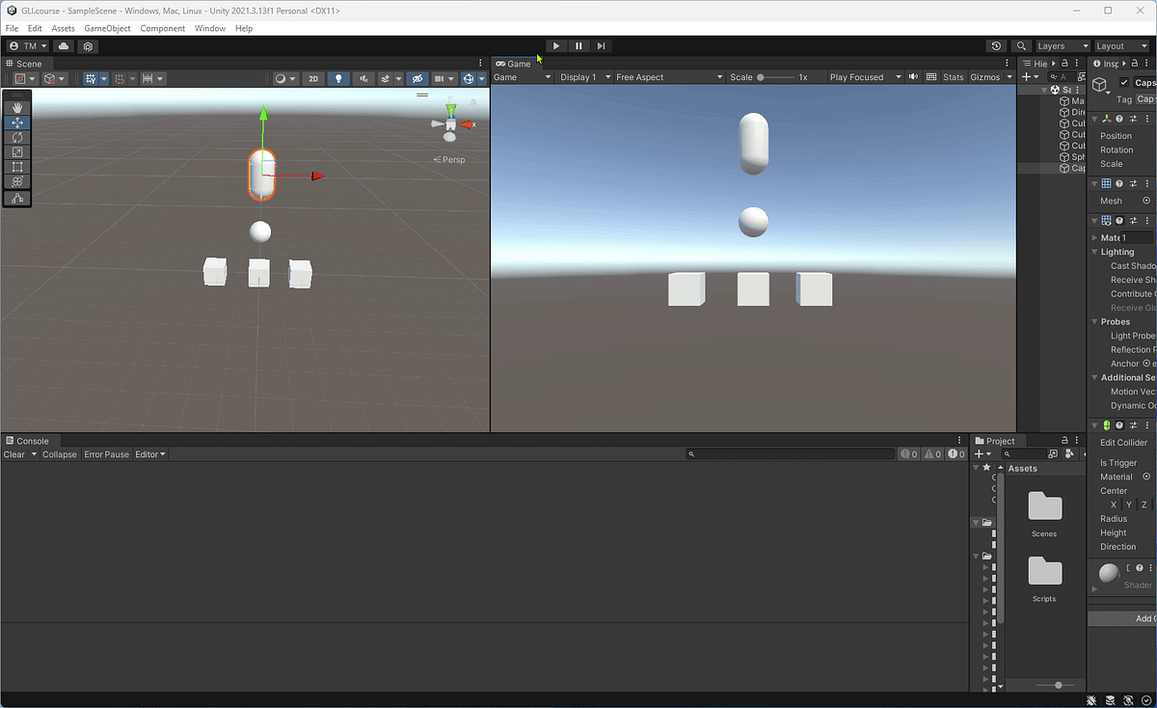Switch to the Console tab

32,441
